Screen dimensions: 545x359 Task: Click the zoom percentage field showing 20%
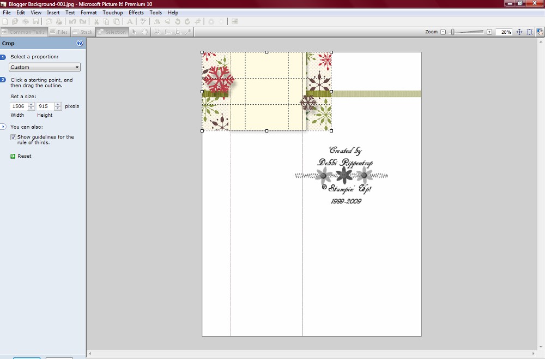pos(504,32)
